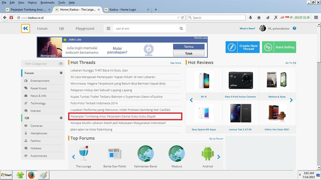Click the search magnifier in site search
The image size is (321, 180).
pyautogui.click(x=181, y=28)
